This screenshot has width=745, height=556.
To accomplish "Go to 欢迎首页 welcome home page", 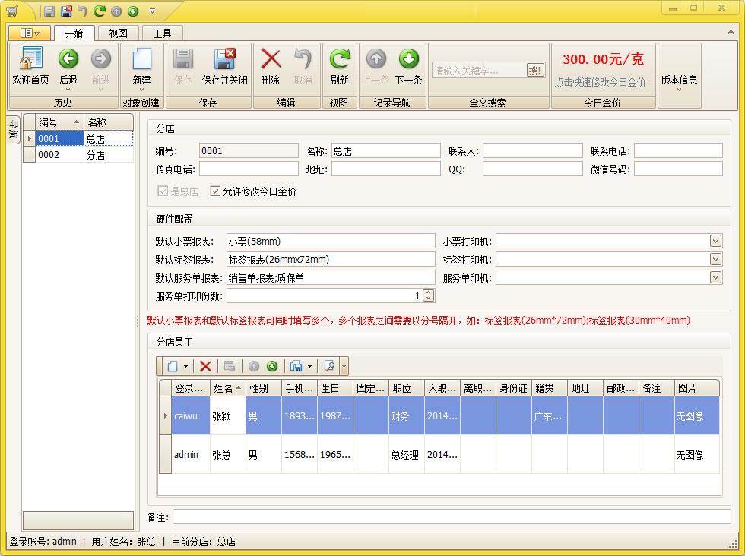I will 31,67.
